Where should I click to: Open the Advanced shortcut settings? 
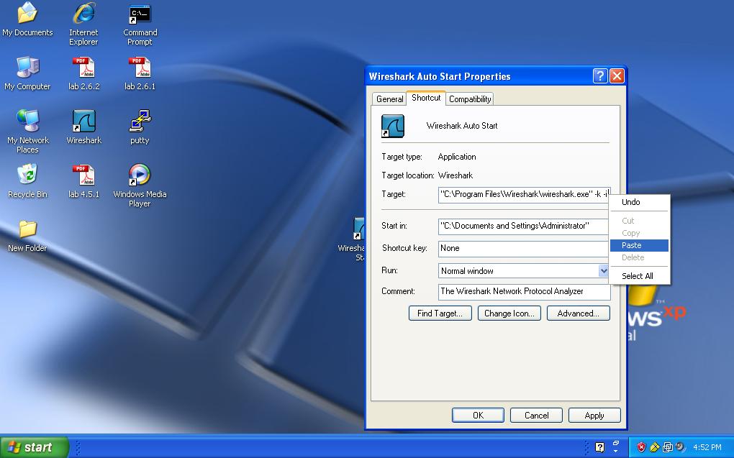[578, 313]
